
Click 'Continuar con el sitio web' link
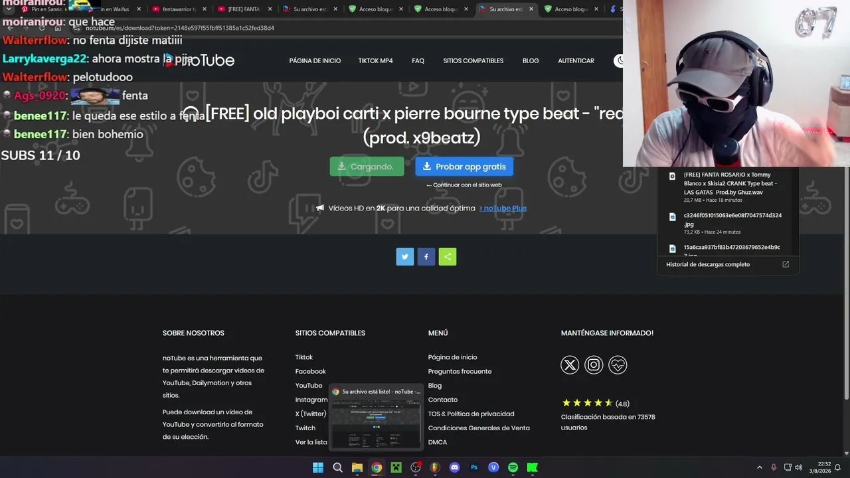pyautogui.click(x=464, y=185)
